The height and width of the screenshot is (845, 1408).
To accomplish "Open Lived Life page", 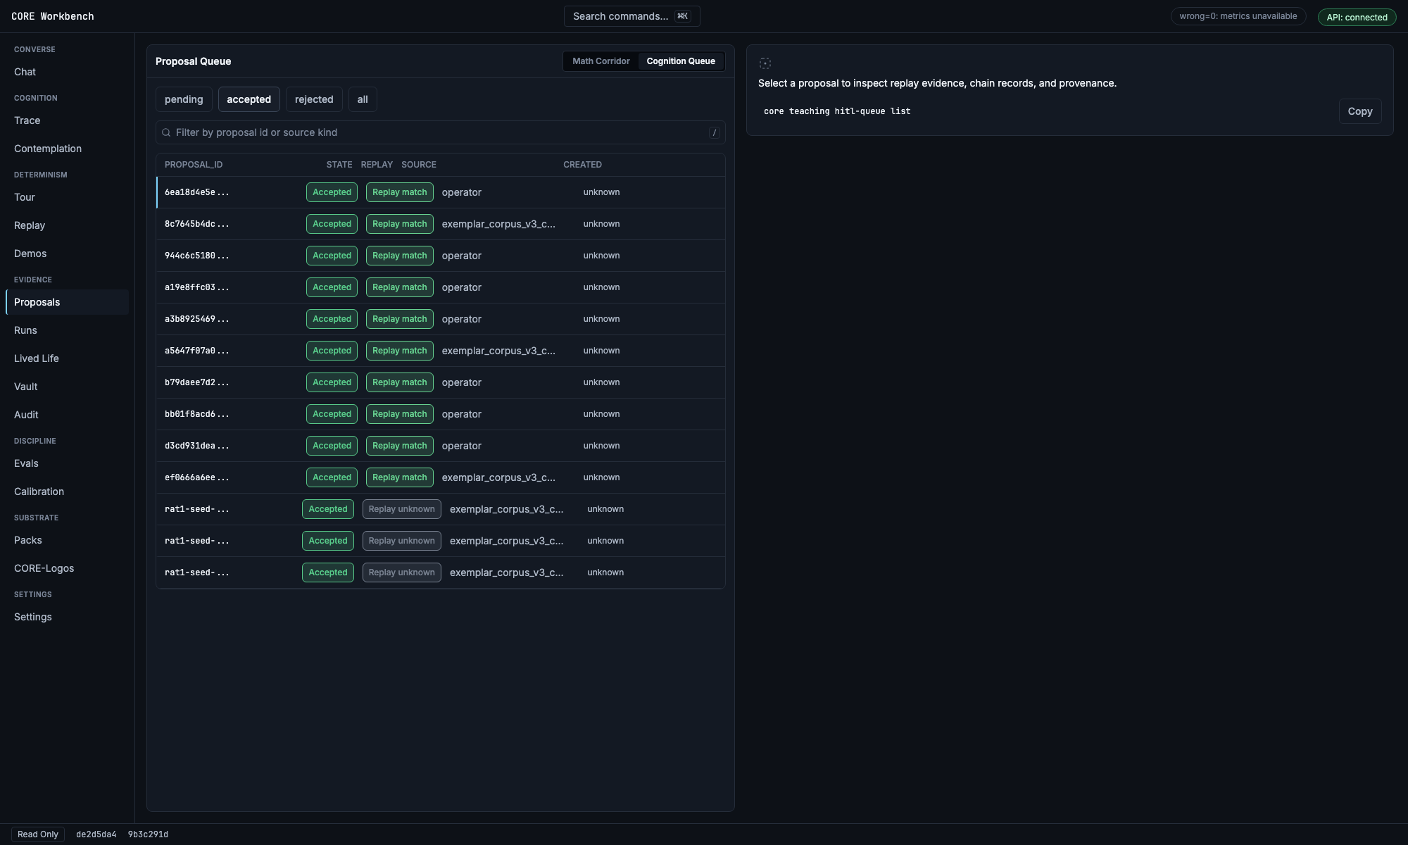I will tap(67, 358).
